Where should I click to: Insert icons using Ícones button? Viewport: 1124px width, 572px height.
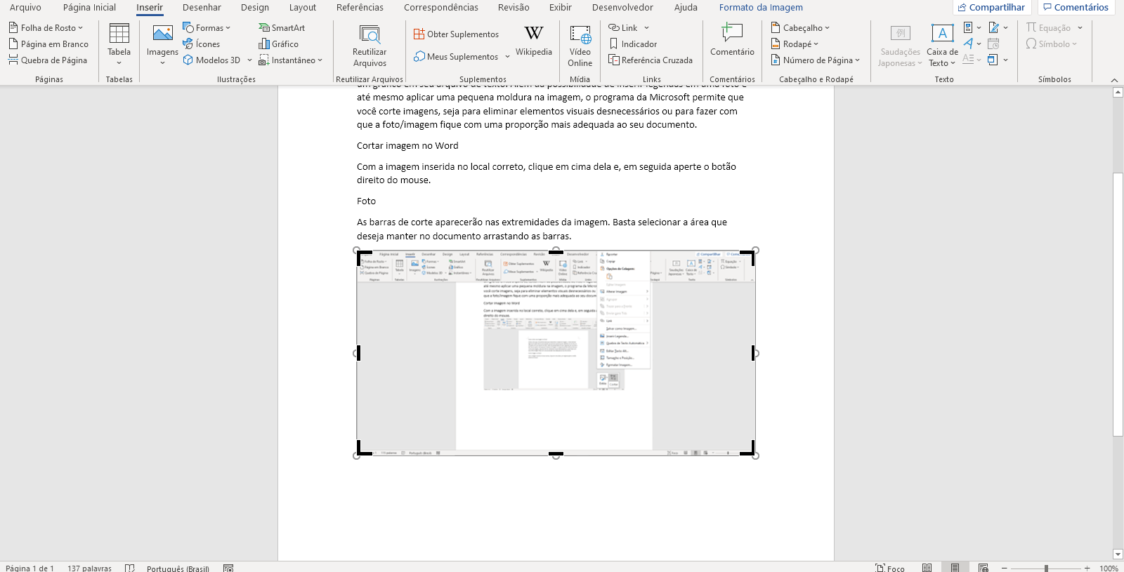202,44
